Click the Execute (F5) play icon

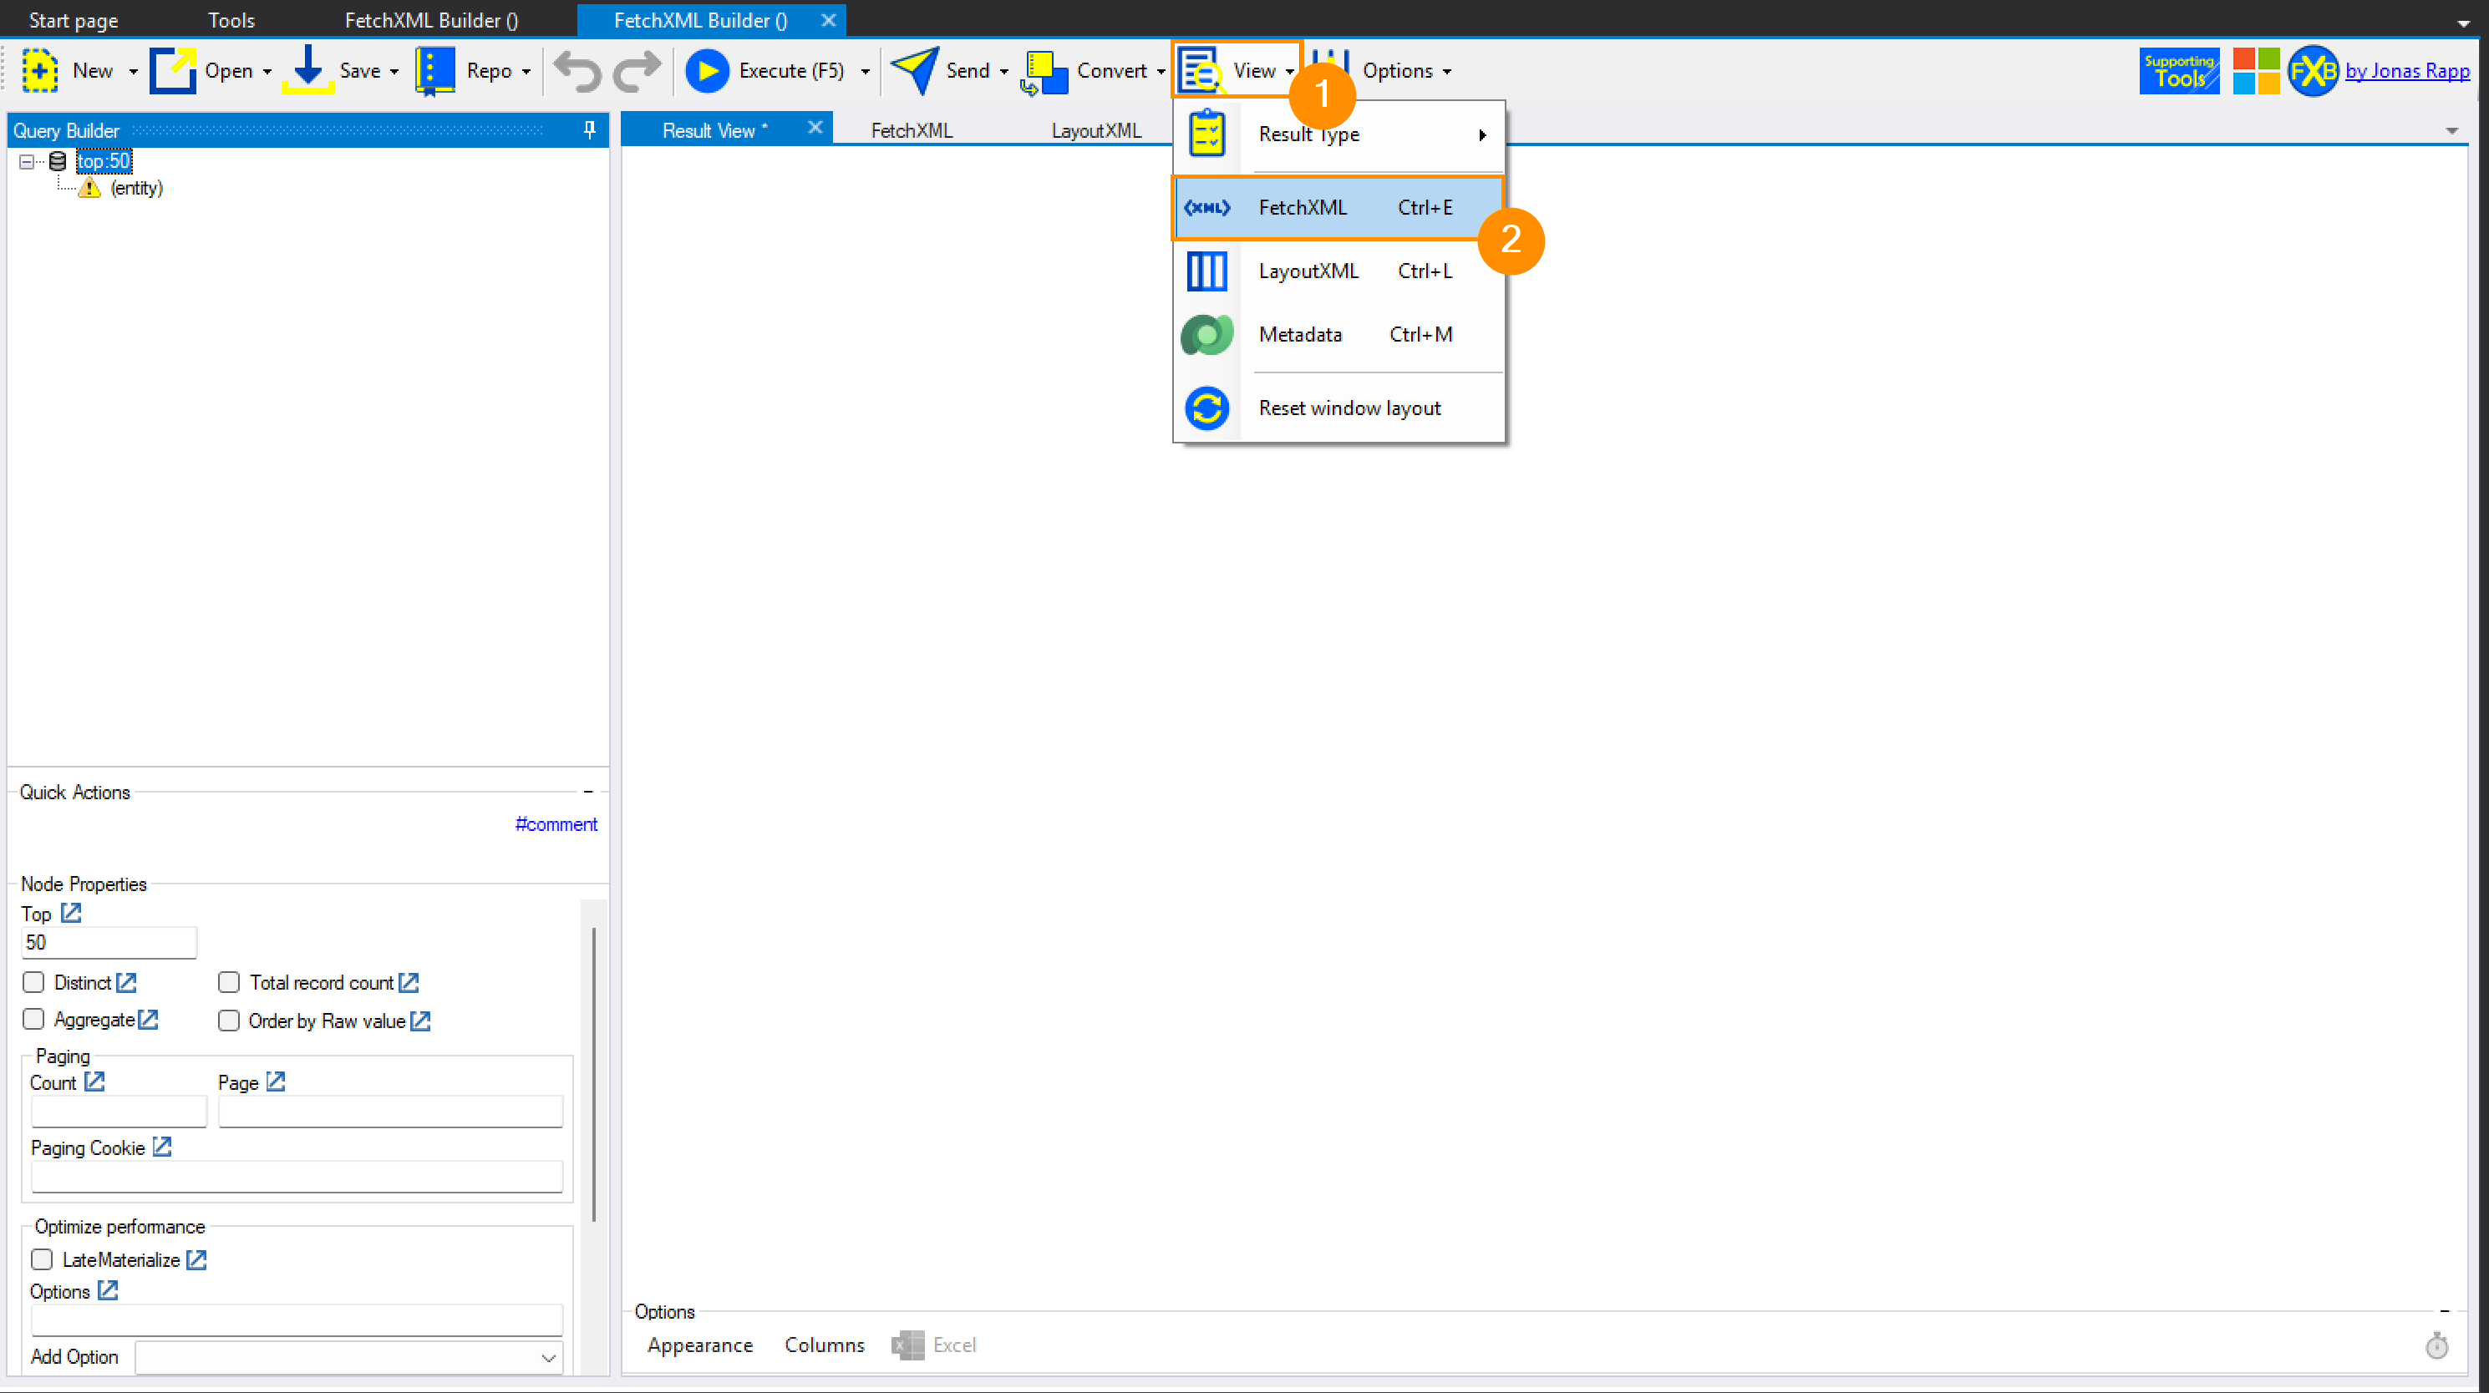point(706,70)
